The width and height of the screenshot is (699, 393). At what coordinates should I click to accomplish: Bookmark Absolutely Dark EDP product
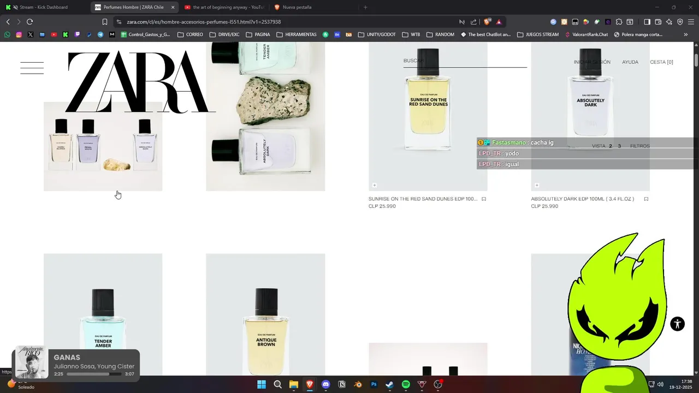click(x=646, y=199)
